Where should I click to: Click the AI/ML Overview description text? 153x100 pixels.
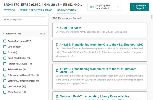click(91, 32)
